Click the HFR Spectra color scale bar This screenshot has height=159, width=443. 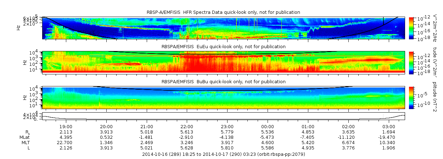click(x=411, y=28)
